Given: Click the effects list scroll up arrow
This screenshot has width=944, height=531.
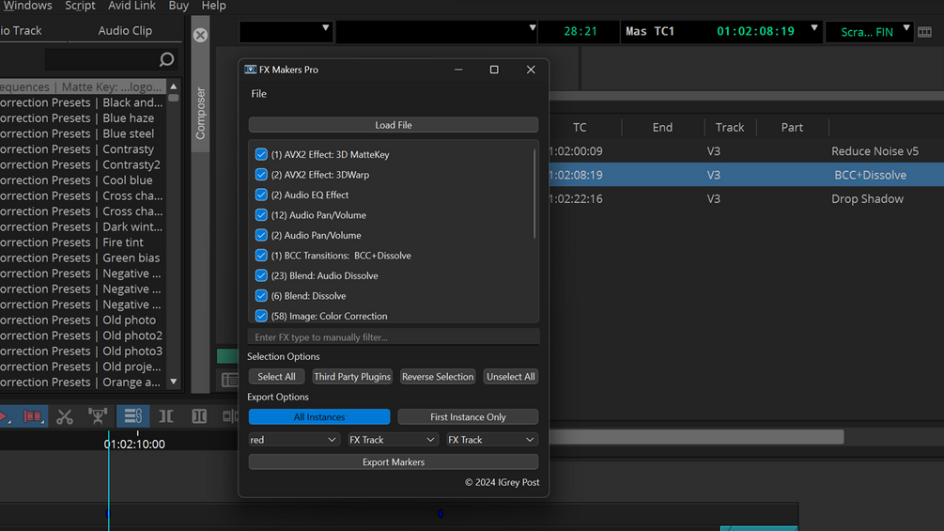Looking at the screenshot, I should tap(174, 86).
